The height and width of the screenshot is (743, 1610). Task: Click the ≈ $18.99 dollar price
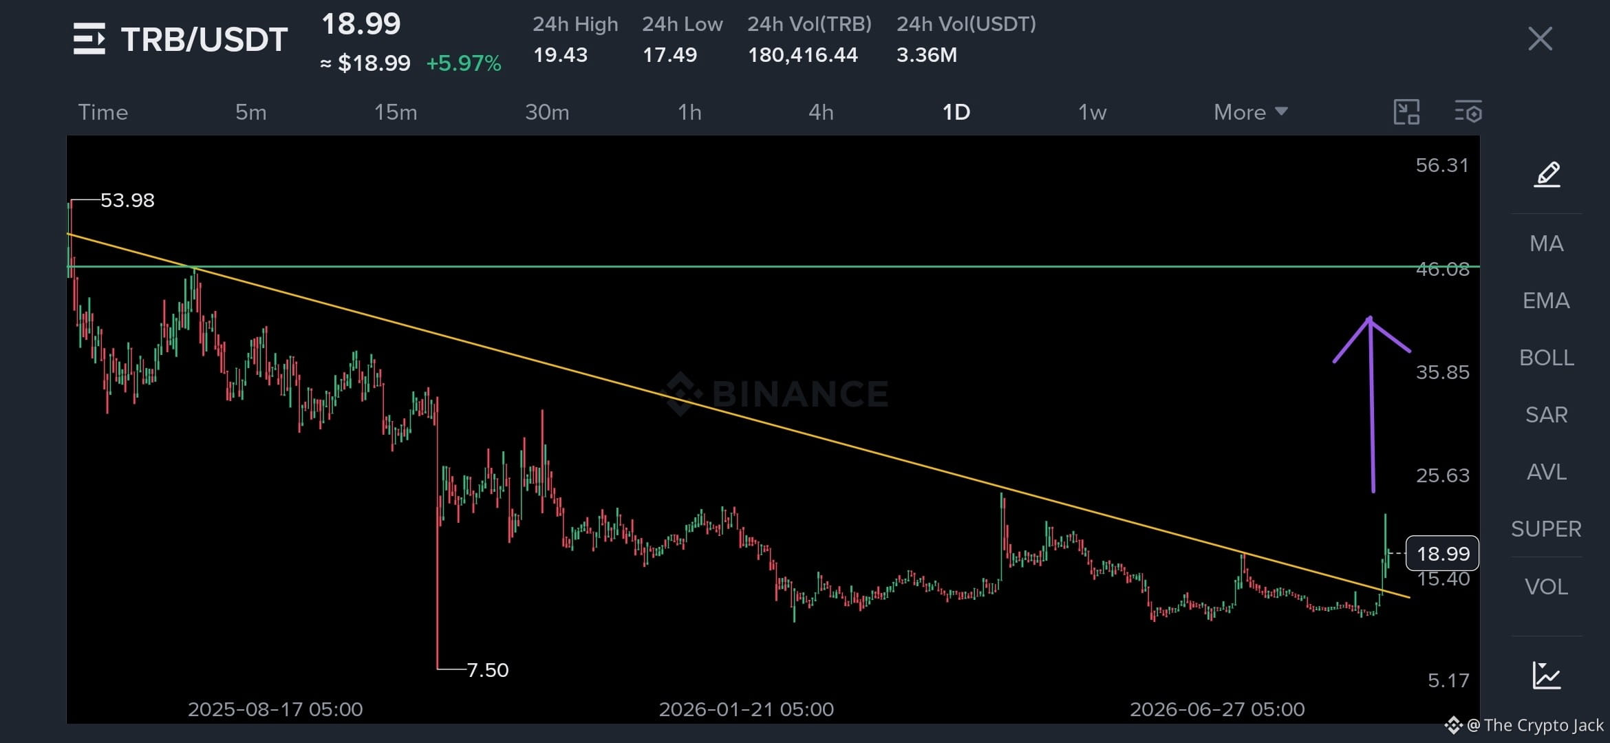point(365,63)
